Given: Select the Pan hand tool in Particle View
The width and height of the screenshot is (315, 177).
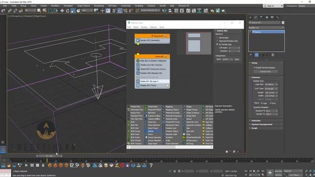Looking at the screenshot, I should click(x=227, y=151).
